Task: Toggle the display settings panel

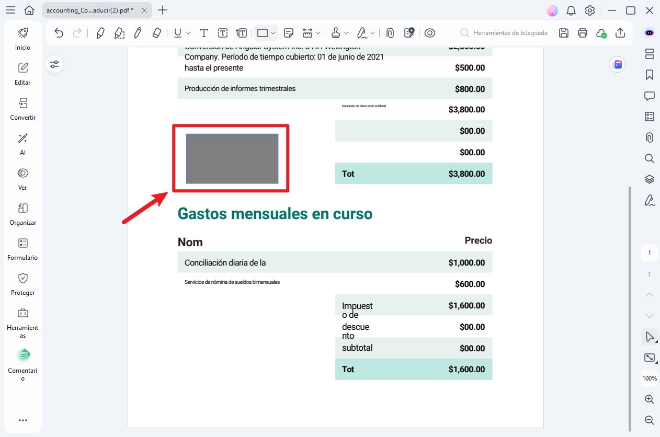Action: (x=54, y=64)
